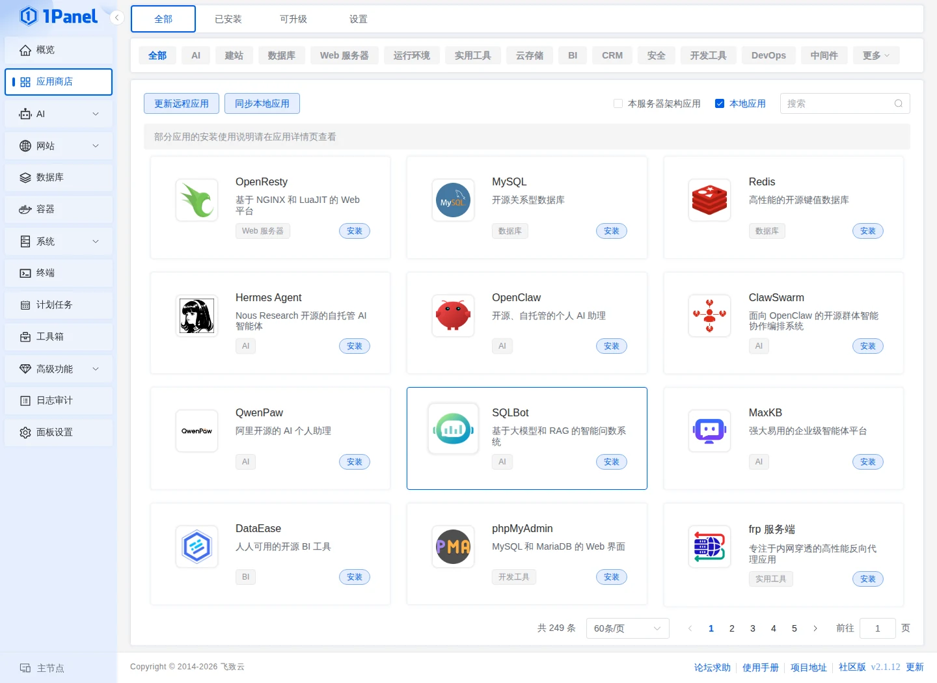Click the search magnifier icon
Image resolution: width=937 pixels, height=683 pixels.
pyautogui.click(x=898, y=103)
